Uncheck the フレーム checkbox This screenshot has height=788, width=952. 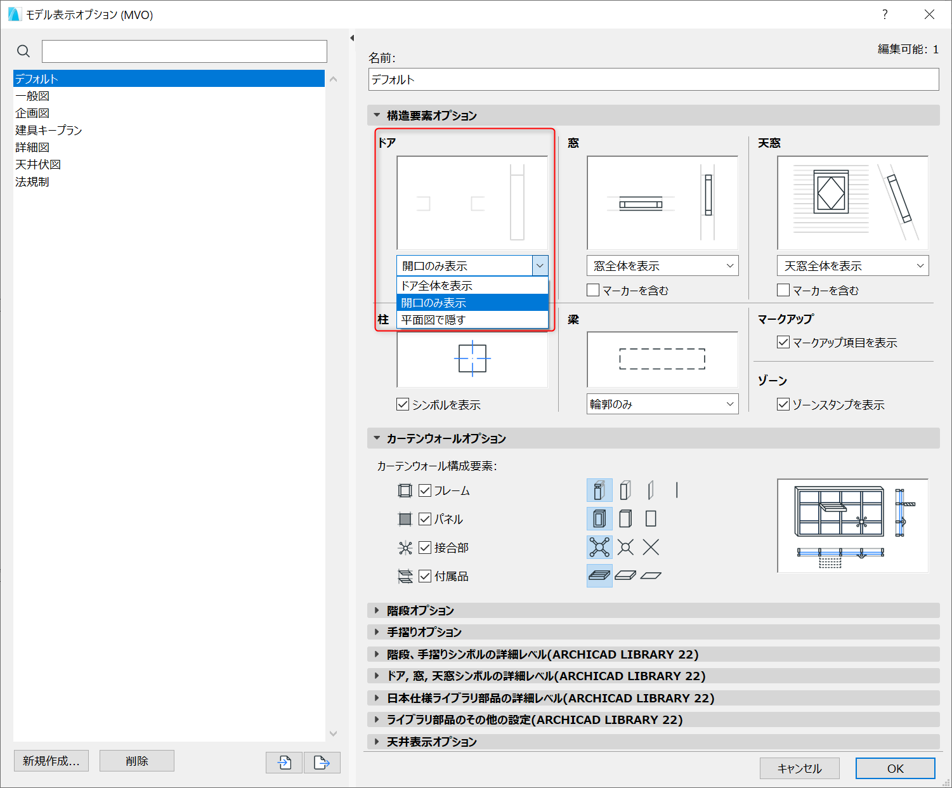click(x=425, y=490)
